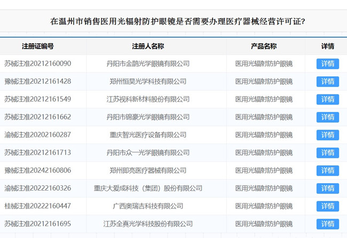Open details for 郑州恒昊光学科技有限公司
Screen dimensions: 347x238
pyautogui.click(x=328, y=82)
